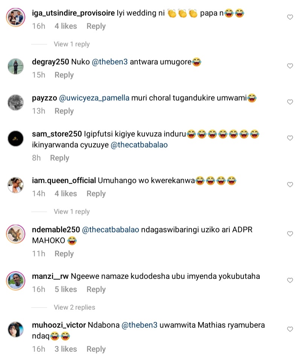Screen dimensions: 301x357
Task: Expand View 1 reply under iam.queen_official
Action: [71, 211]
